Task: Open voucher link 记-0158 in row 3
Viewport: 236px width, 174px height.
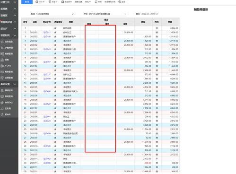Action: click(47, 36)
